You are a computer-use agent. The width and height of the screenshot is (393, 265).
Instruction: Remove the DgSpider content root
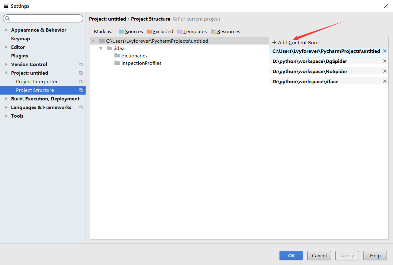385,61
